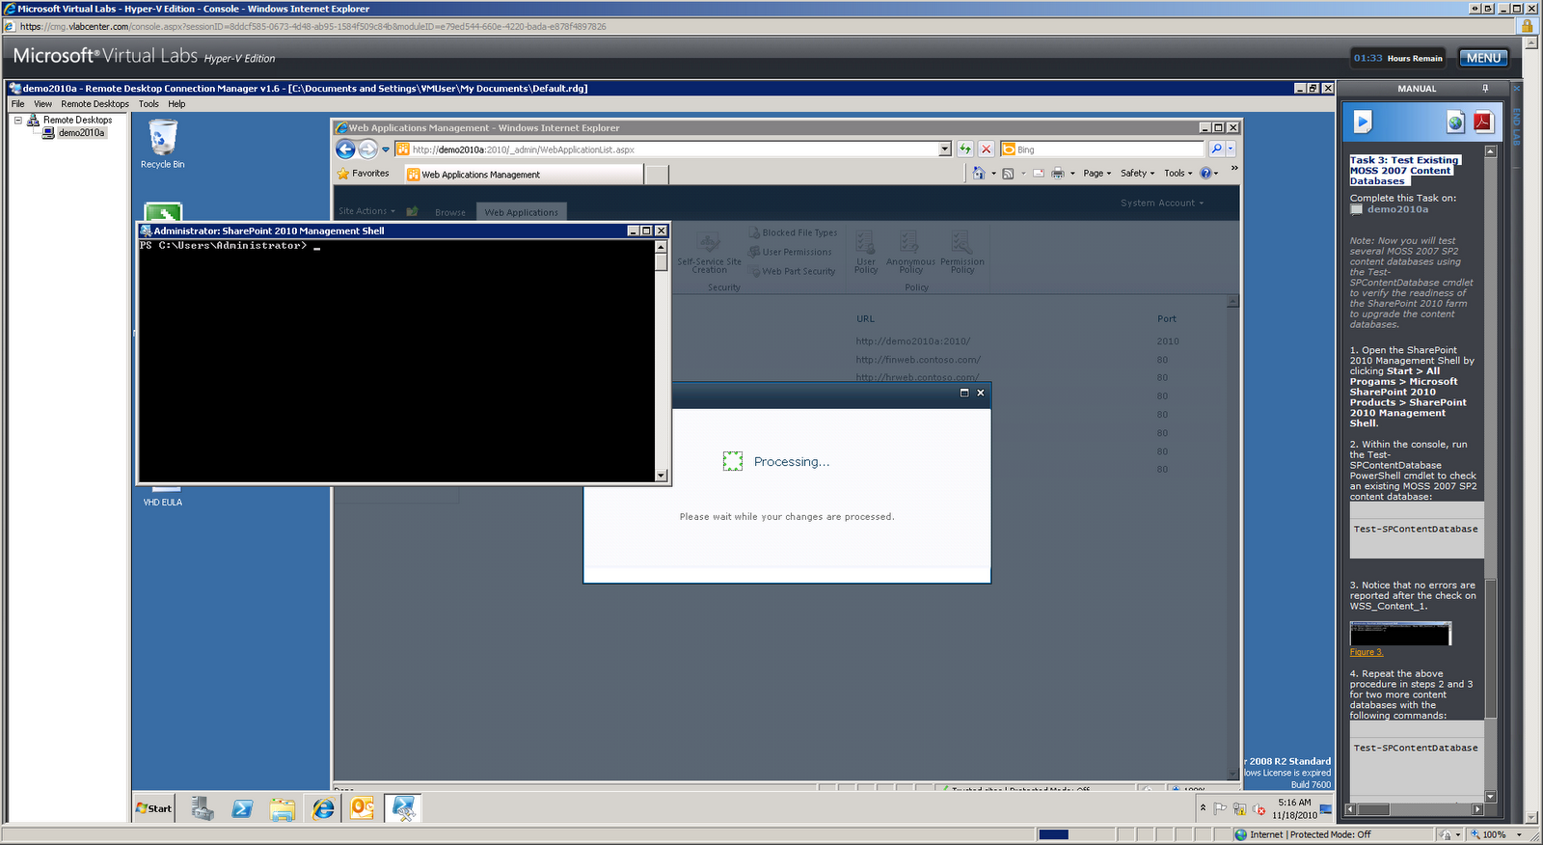Open the recent pages dropdown beside the forward button

pos(385,150)
